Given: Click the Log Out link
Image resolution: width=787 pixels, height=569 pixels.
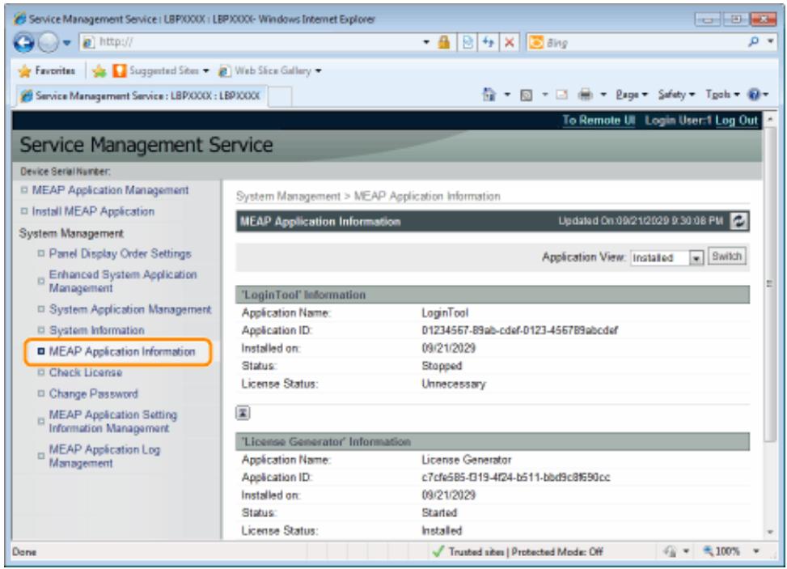Looking at the screenshot, I should (736, 121).
